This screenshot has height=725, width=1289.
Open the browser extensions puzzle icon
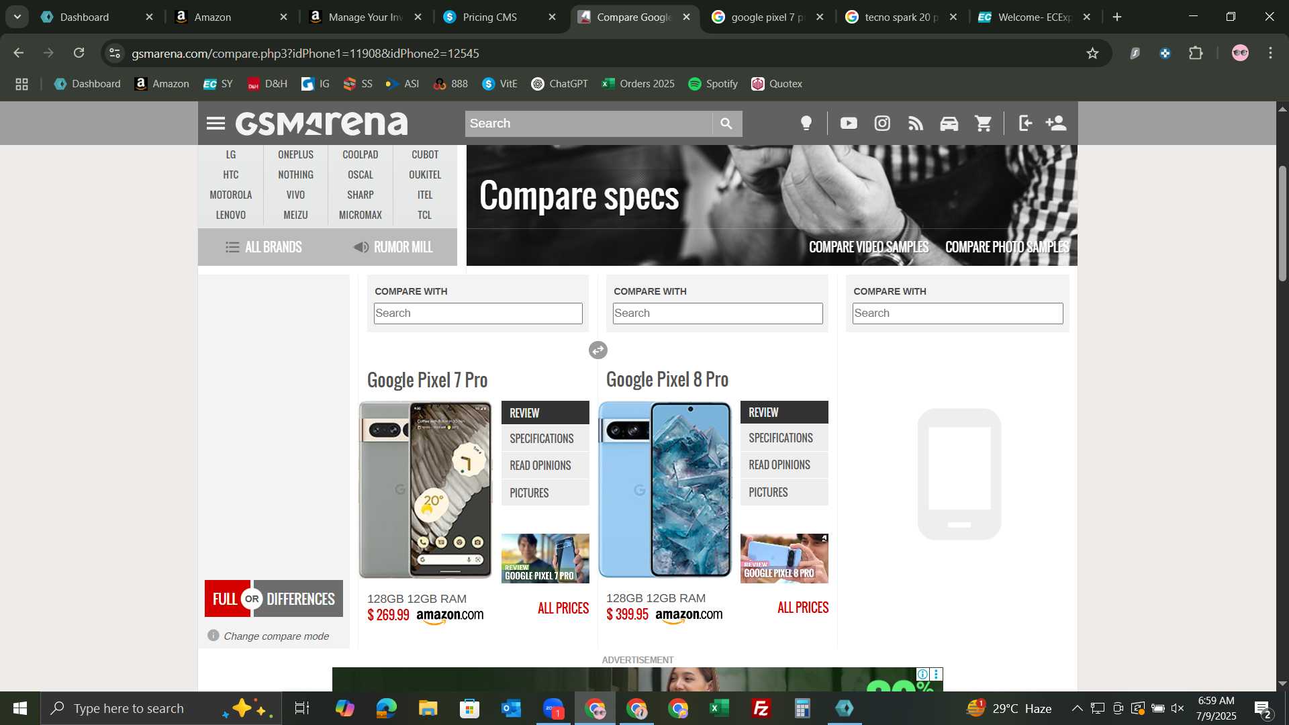click(1196, 53)
